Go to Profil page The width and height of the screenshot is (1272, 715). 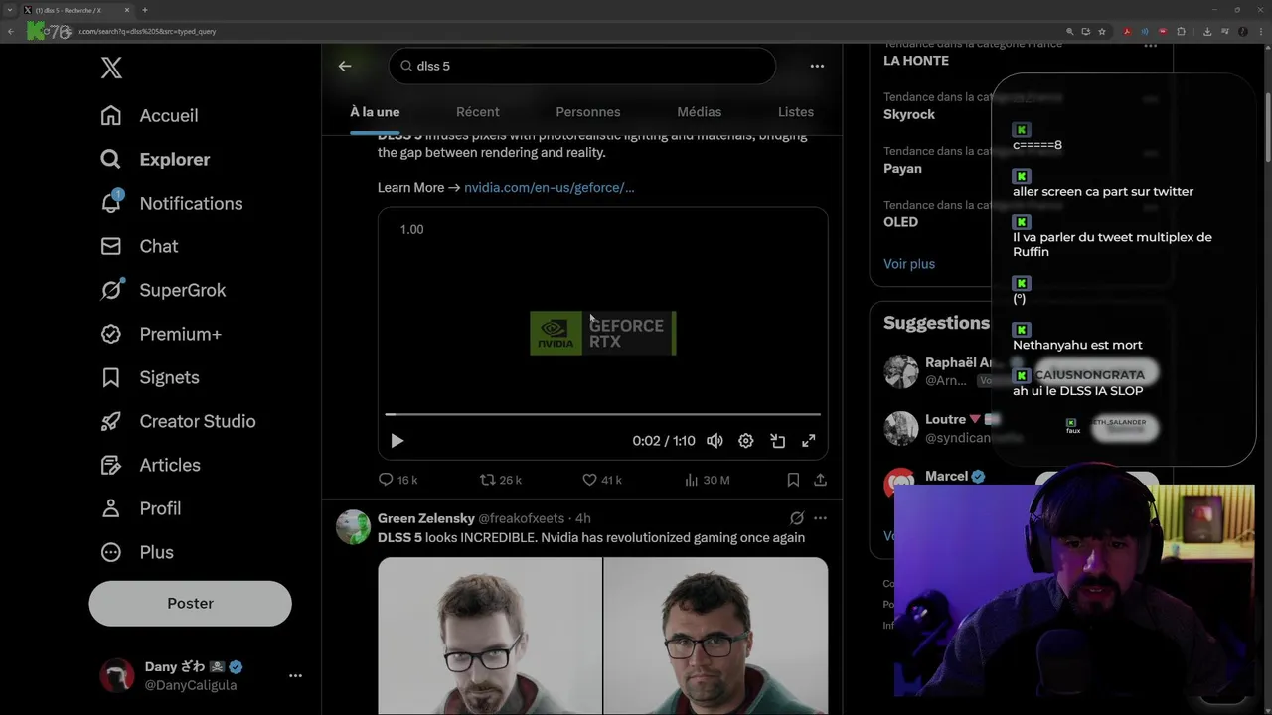pos(140,508)
